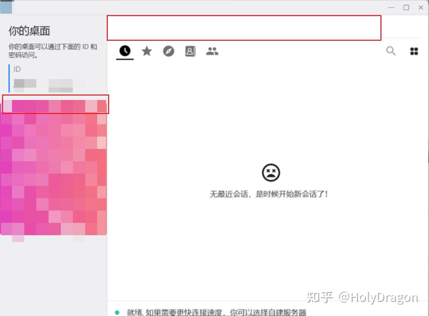The height and width of the screenshot is (316, 429).
Task: Switch session filter to Favorites
Action: [x=146, y=51]
